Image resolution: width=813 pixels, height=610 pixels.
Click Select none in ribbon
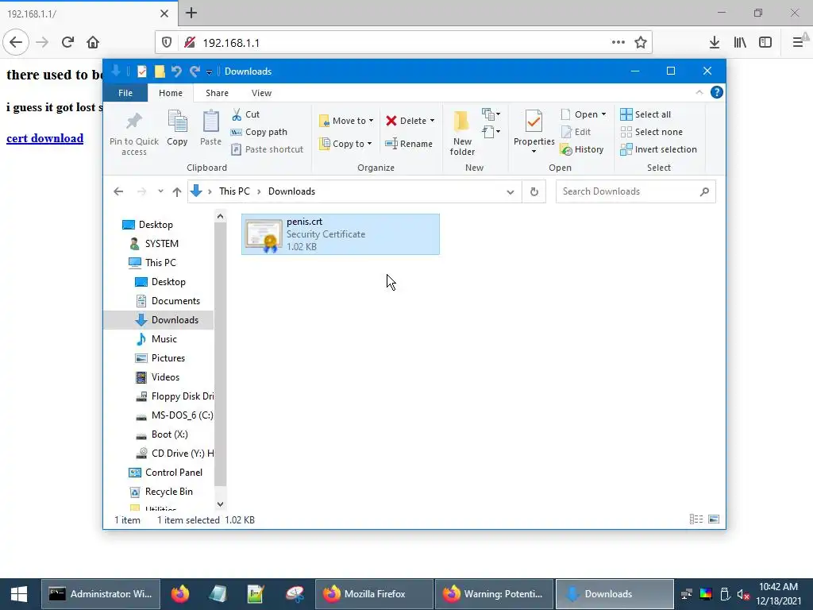coord(652,132)
